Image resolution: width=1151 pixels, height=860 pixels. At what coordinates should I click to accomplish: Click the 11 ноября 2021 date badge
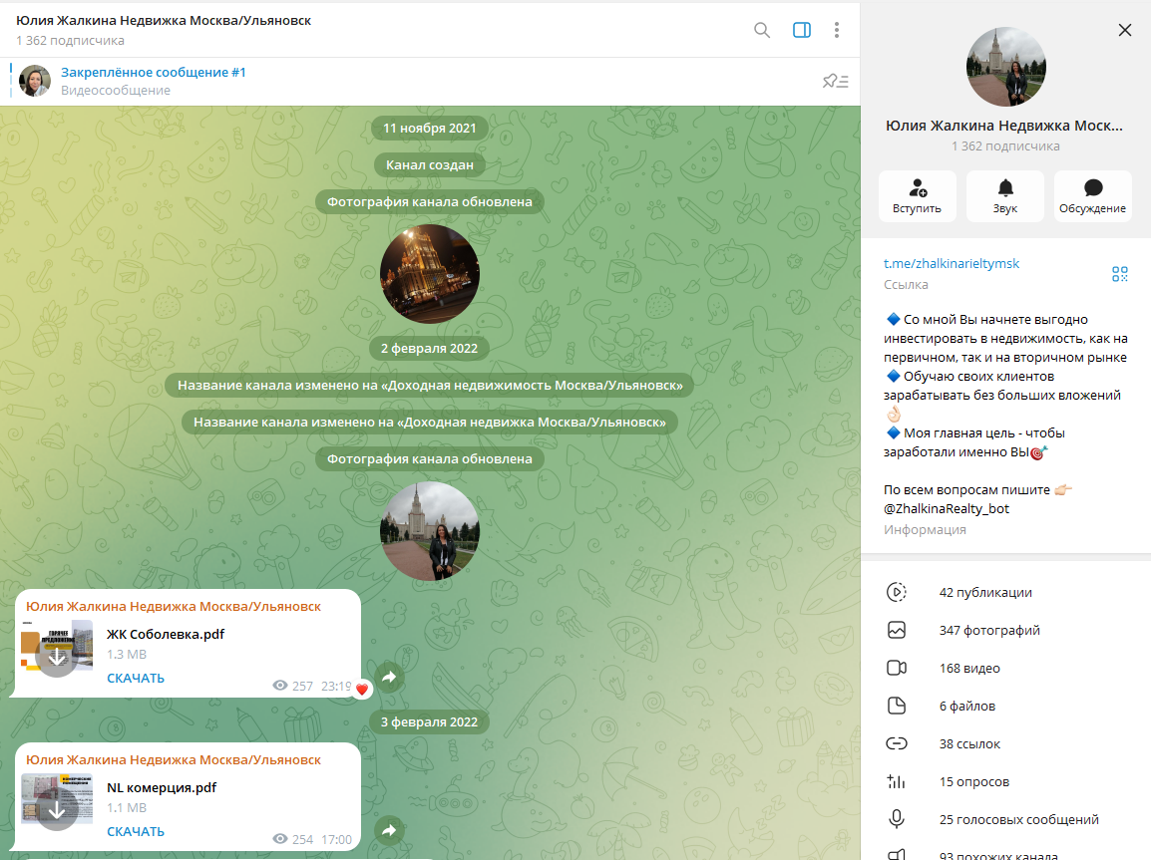[x=430, y=128]
